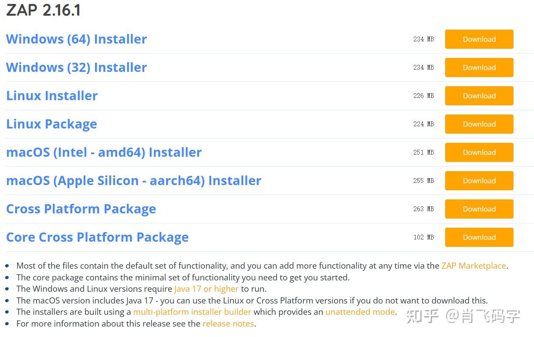Visit the ZAP Marketplace link
Screen dimensions: 534x337
pos(473,266)
